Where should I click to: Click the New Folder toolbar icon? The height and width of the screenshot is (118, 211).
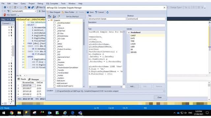tap(63, 12)
